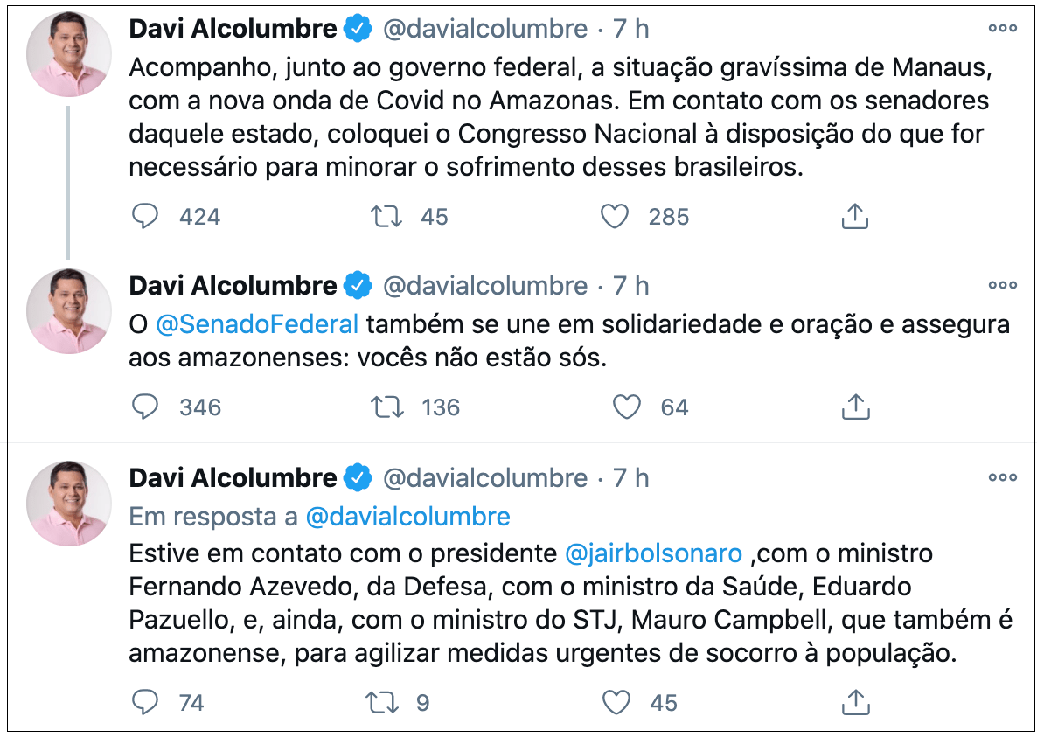This screenshot has width=1037, height=737.
Task: Open more options on the third tweet
Action: [x=1003, y=477]
